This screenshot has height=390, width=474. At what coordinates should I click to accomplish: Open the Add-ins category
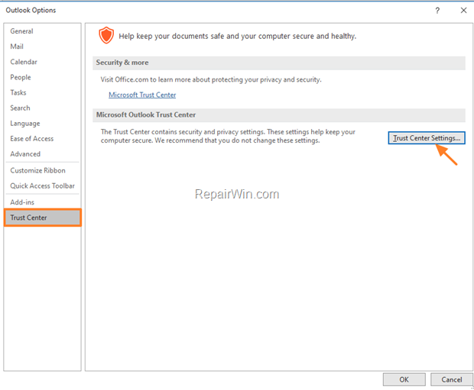42,202
